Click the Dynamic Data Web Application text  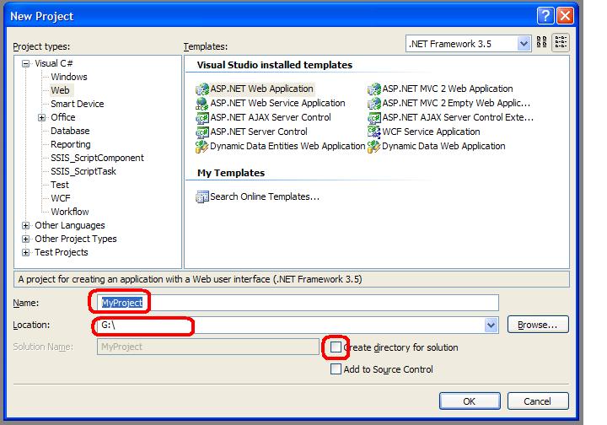pos(443,147)
